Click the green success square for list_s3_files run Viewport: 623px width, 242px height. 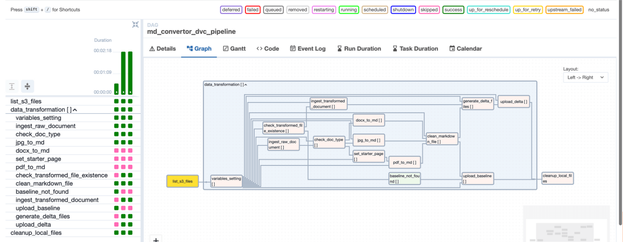[130, 101]
